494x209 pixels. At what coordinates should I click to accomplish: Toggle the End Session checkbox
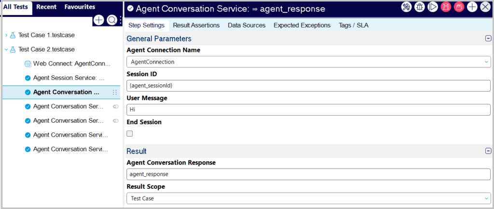coord(130,134)
